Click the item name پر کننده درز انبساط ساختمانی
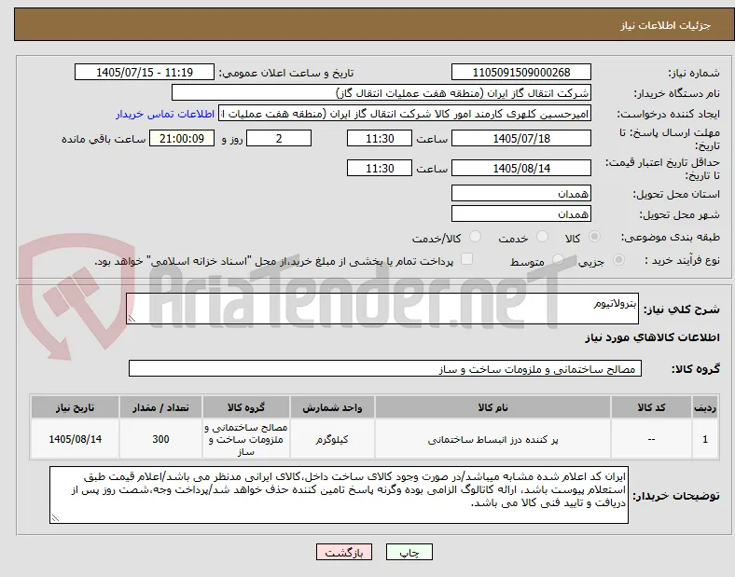The width and height of the screenshot is (735, 577). pos(492,440)
